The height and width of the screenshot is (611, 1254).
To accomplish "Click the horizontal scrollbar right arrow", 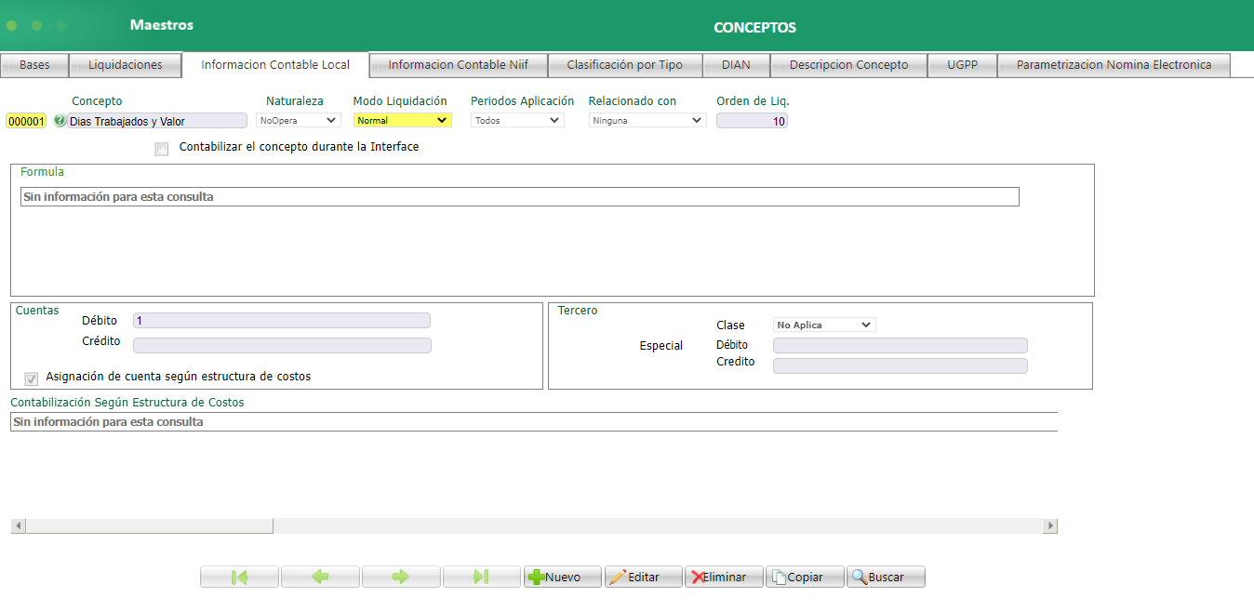I will point(1050,525).
